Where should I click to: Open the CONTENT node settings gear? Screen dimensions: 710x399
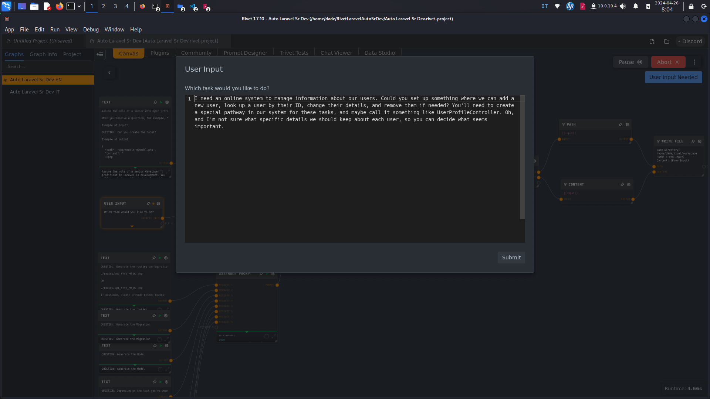(629, 185)
